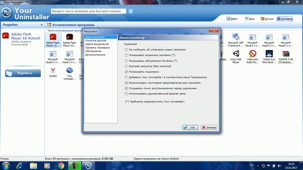Click Your Uninstaller logo in the header

tap(6, 13)
